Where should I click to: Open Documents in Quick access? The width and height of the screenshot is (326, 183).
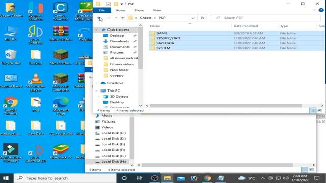tap(120, 47)
